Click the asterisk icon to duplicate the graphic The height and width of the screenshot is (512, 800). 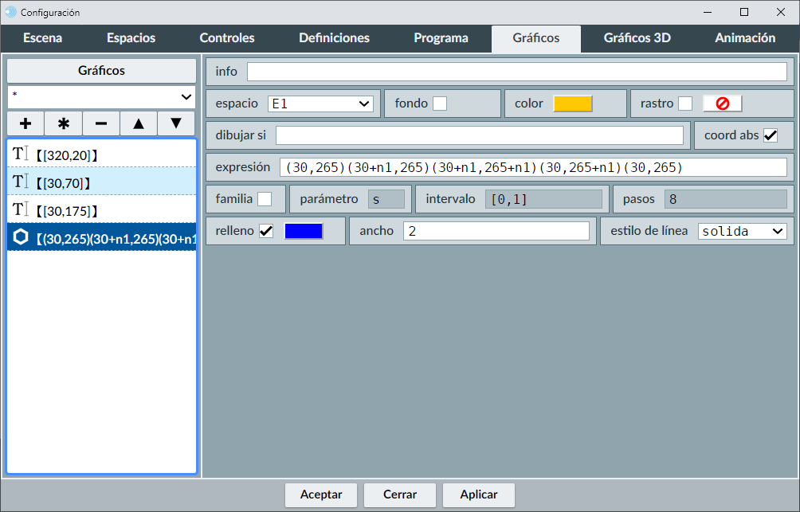point(64,123)
